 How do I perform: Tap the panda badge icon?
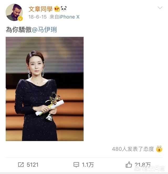[64, 9]
